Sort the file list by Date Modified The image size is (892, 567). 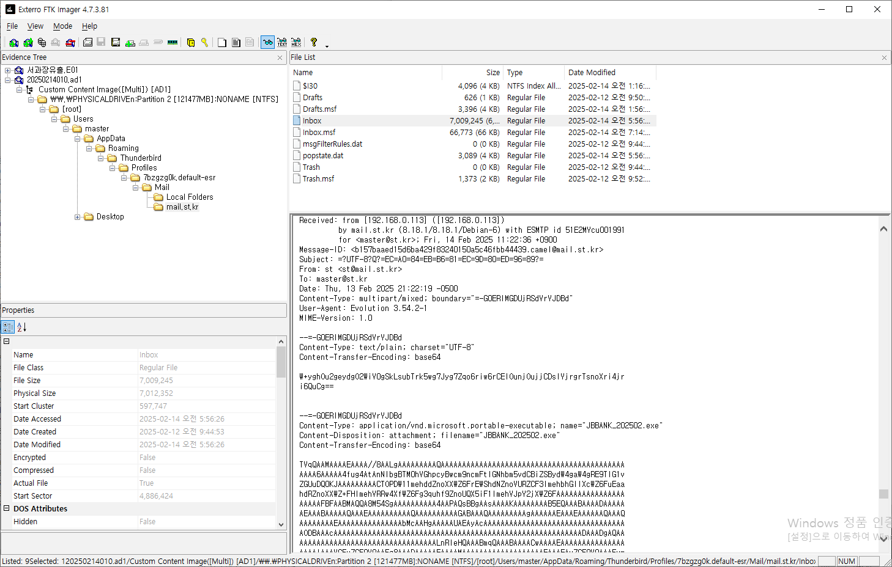[x=610, y=72]
